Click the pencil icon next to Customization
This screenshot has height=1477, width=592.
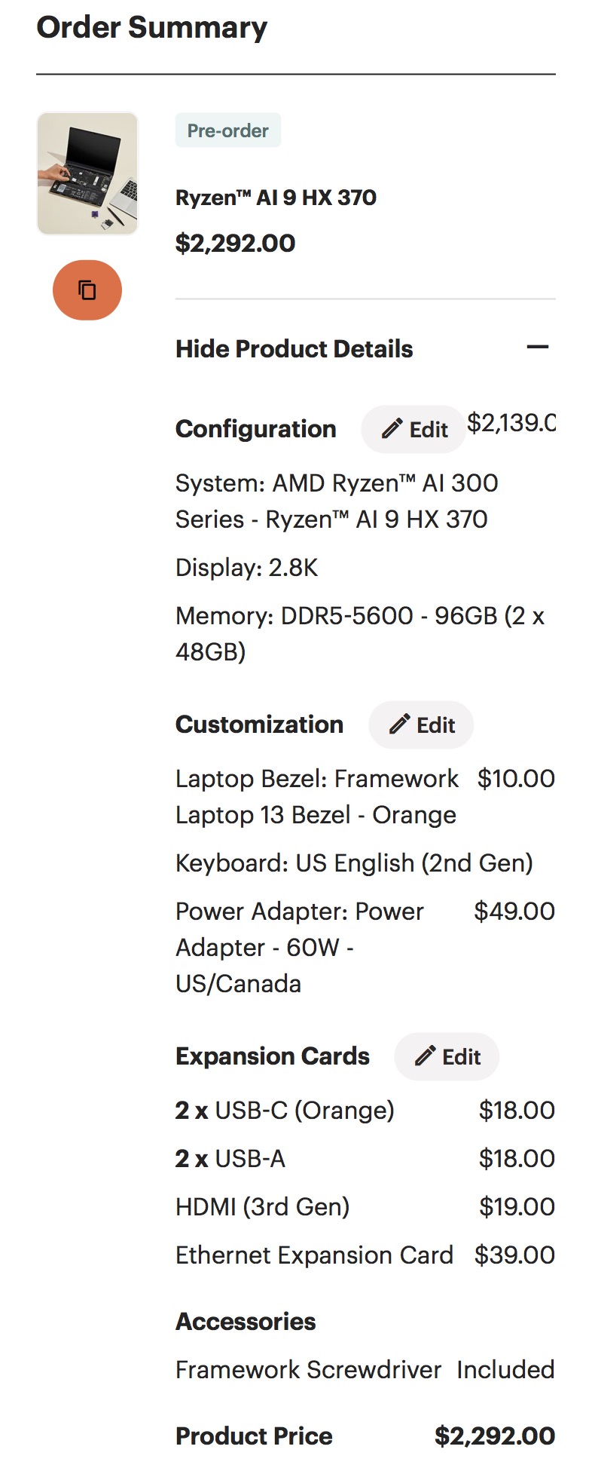point(399,725)
